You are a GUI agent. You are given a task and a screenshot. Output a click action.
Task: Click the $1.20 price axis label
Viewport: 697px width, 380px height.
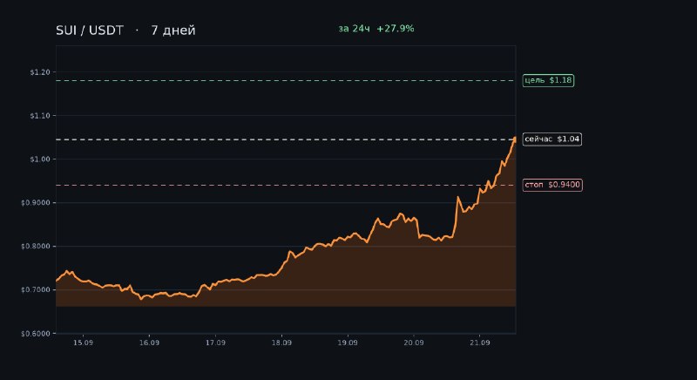[x=40, y=72]
